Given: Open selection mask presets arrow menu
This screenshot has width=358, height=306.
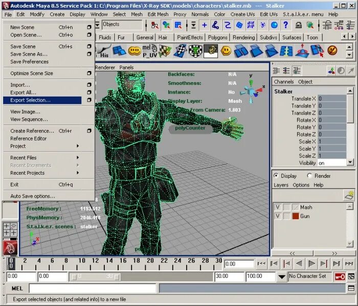Looking at the screenshot, I should 193,25.
